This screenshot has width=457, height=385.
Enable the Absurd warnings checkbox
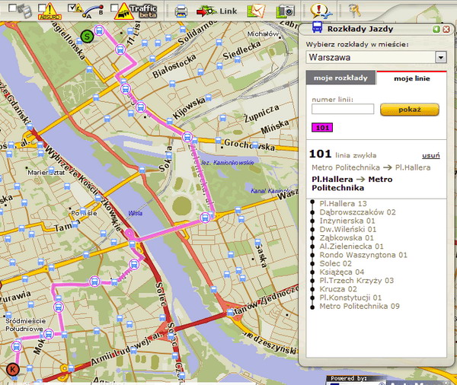(x=42, y=8)
